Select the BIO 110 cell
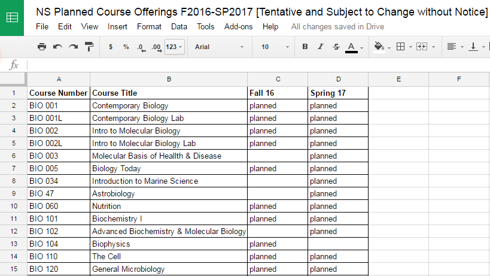 pos(59,256)
